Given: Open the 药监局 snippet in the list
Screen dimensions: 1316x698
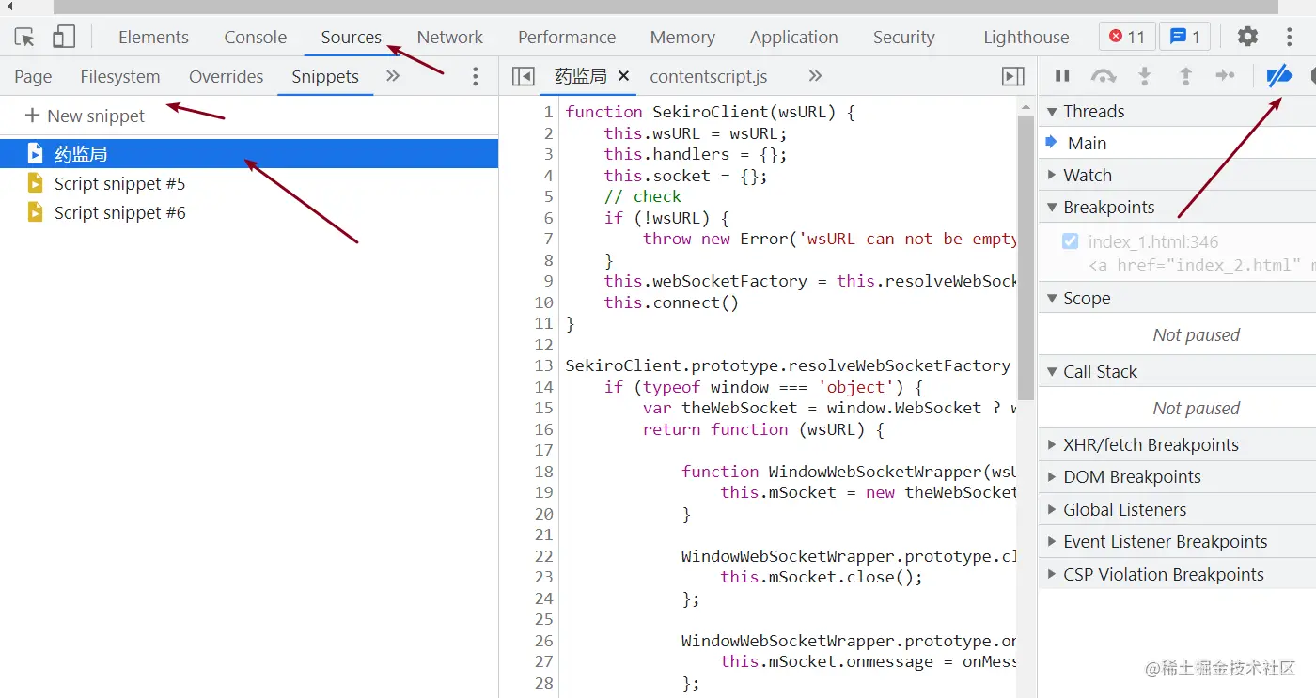Looking at the screenshot, I should 249,153.
